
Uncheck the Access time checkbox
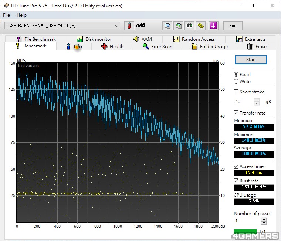(236, 166)
